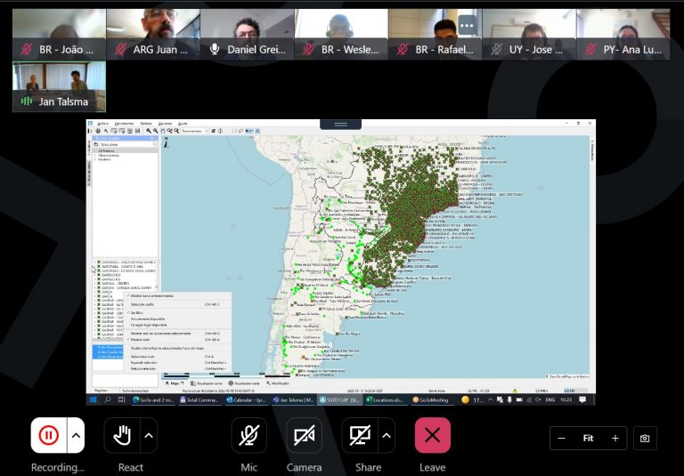Select Daniel Grei's participant tile
This screenshot has width=684, height=476.
coord(247,35)
